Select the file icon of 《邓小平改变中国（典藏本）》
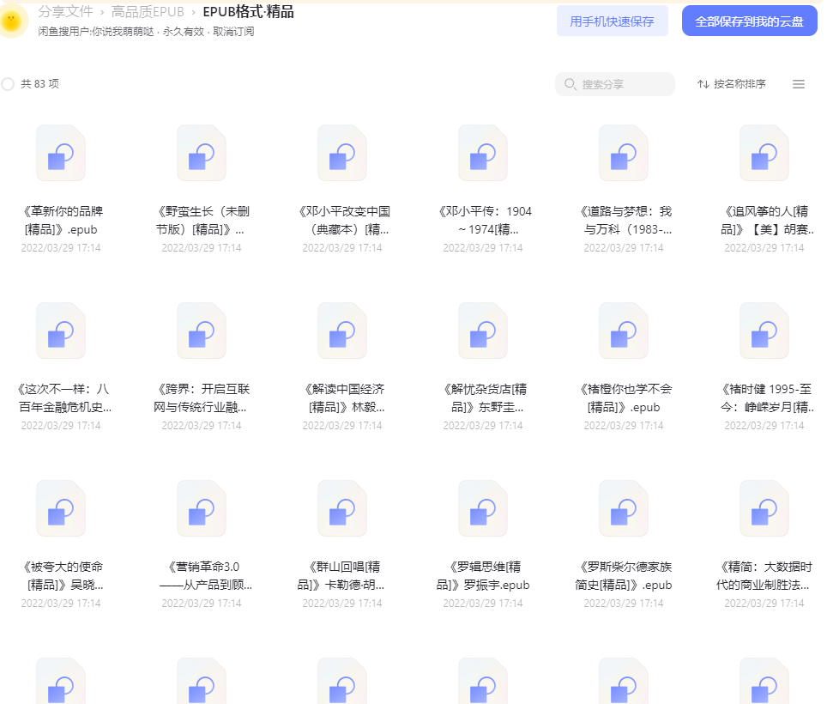This screenshot has height=704, width=827. pyautogui.click(x=342, y=153)
